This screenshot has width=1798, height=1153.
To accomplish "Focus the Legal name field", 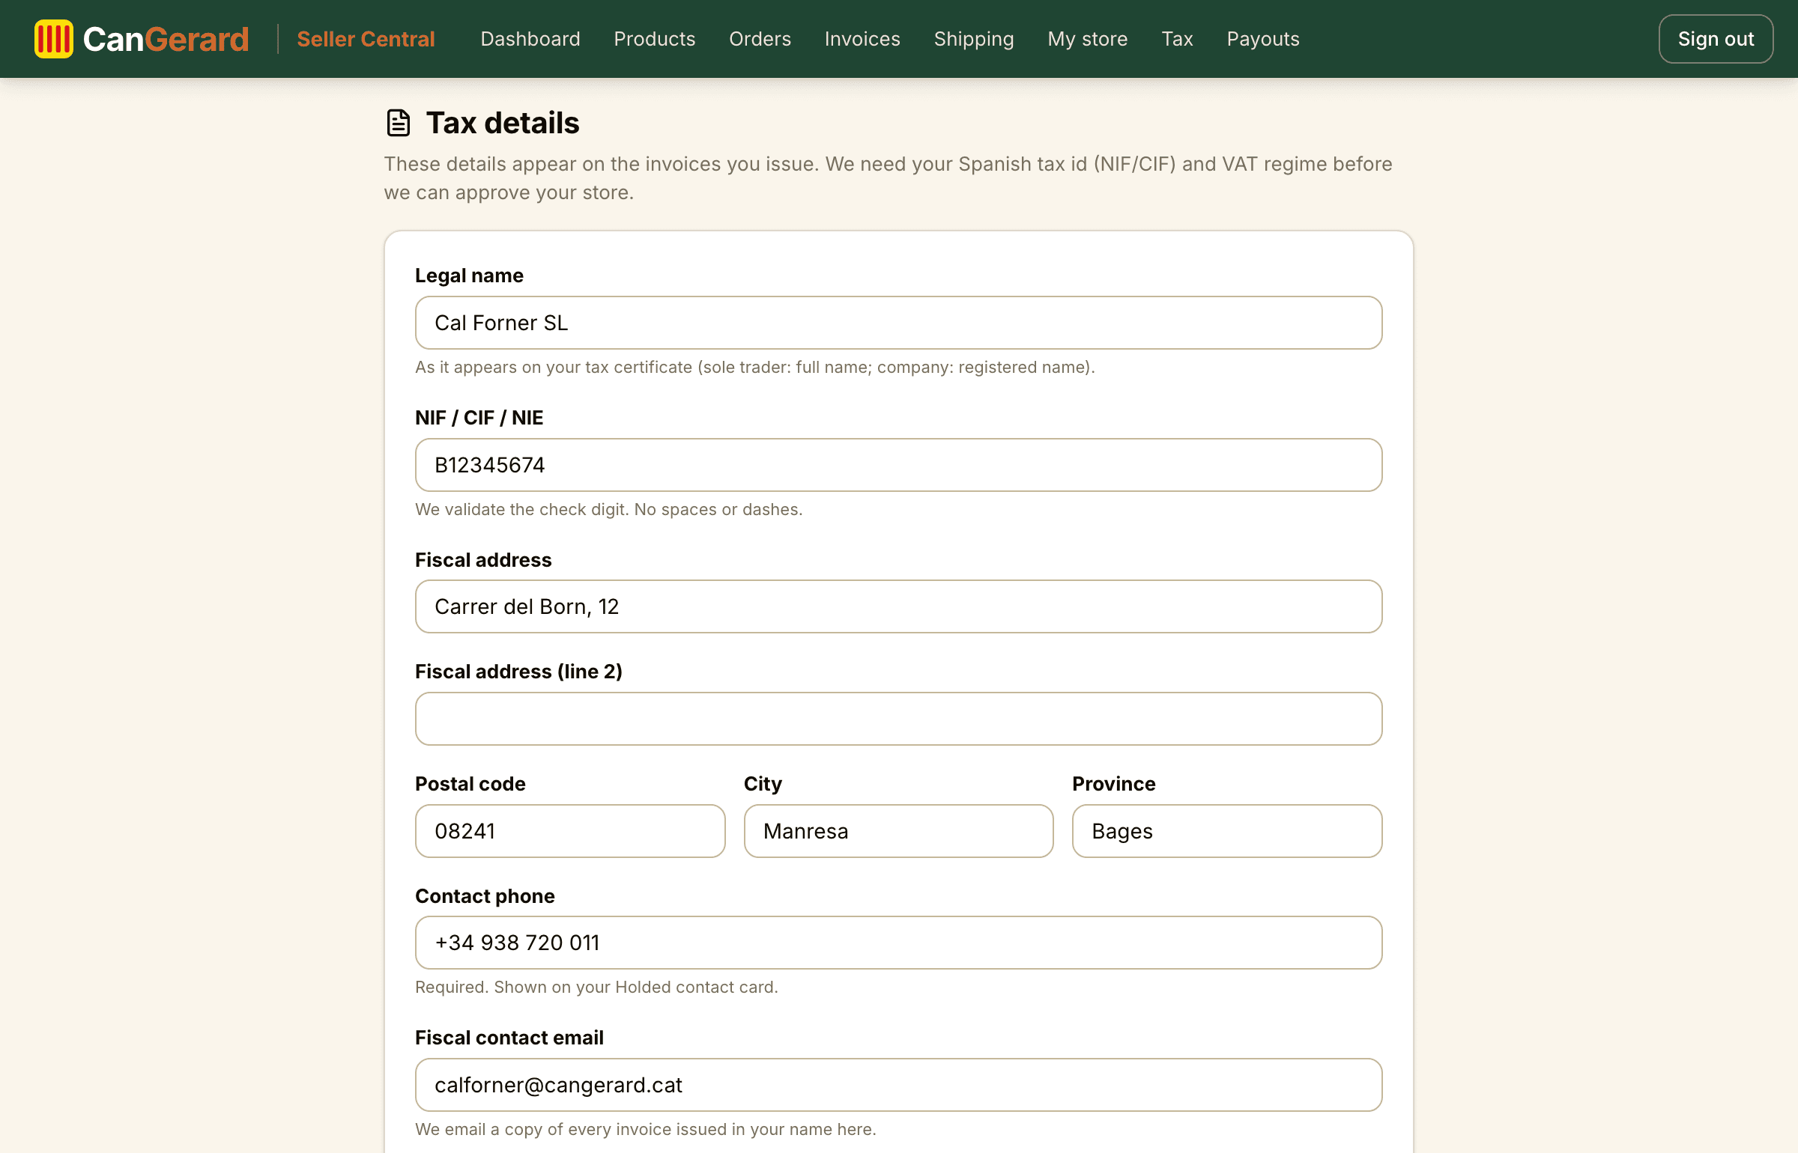I will click(x=898, y=323).
